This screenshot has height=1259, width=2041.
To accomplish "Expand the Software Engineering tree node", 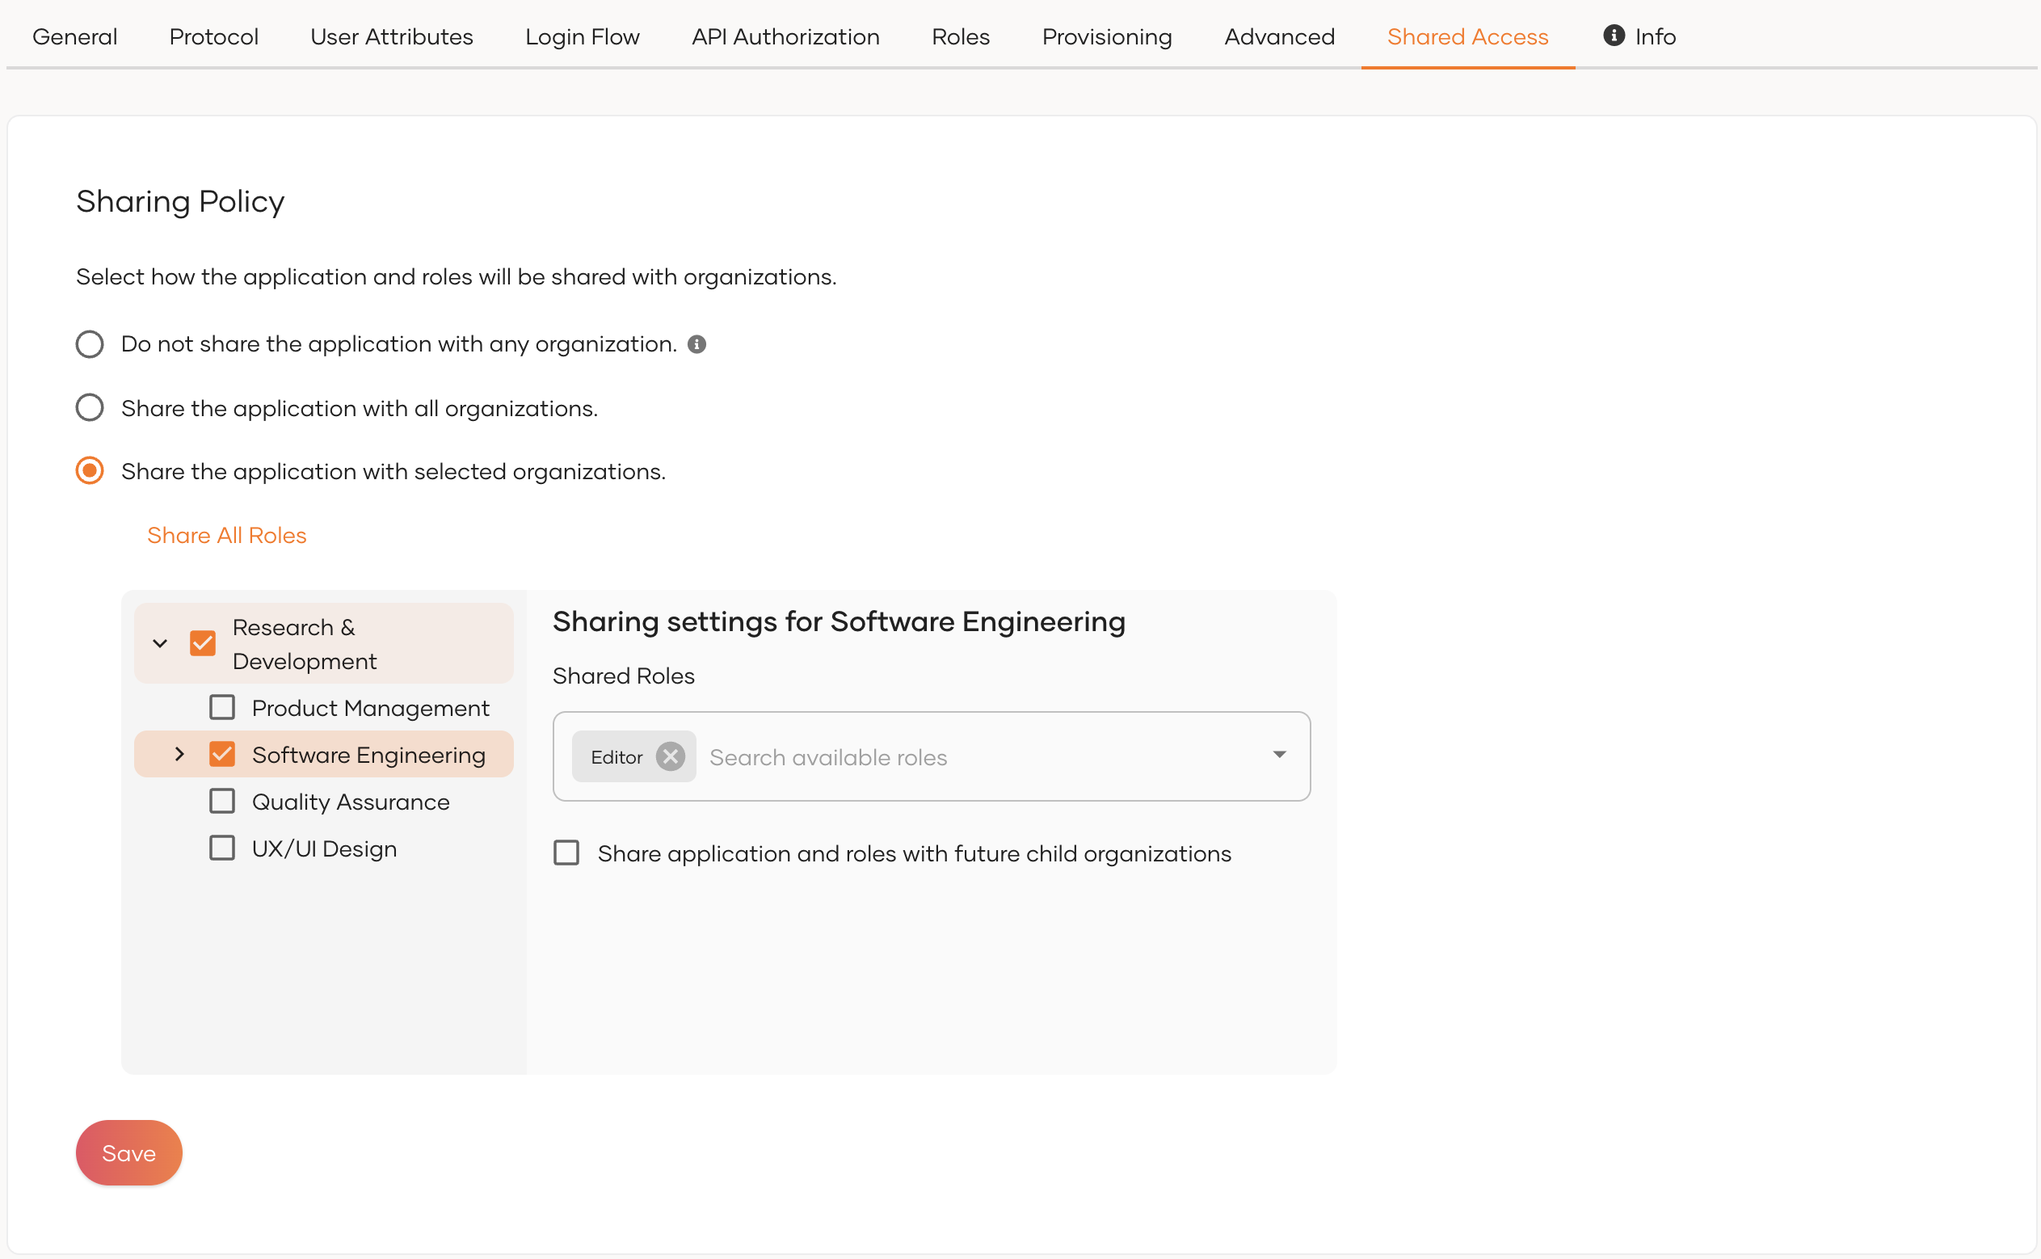I will pyautogui.click(x=180, y=755).
